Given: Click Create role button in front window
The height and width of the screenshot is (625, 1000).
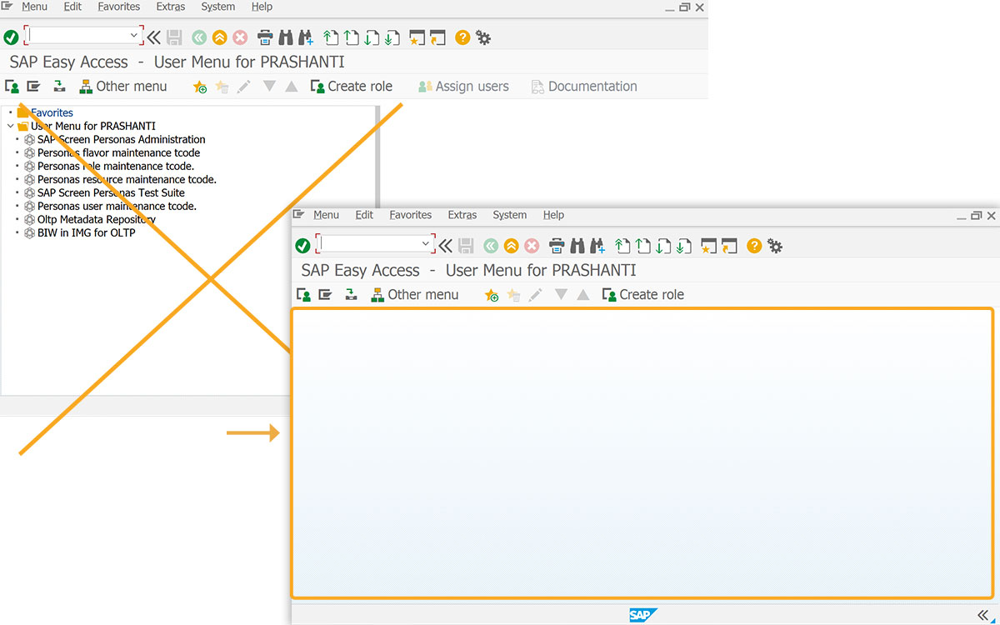Looking at the screenshot, I should [x=642, y=295].
